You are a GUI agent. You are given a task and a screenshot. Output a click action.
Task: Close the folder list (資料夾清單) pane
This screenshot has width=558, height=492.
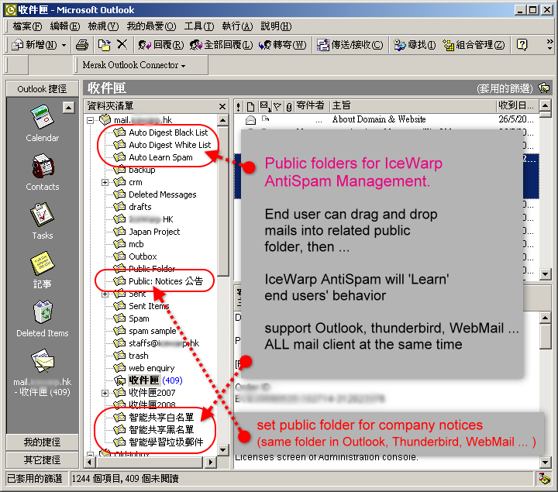(x=222, y=106)
